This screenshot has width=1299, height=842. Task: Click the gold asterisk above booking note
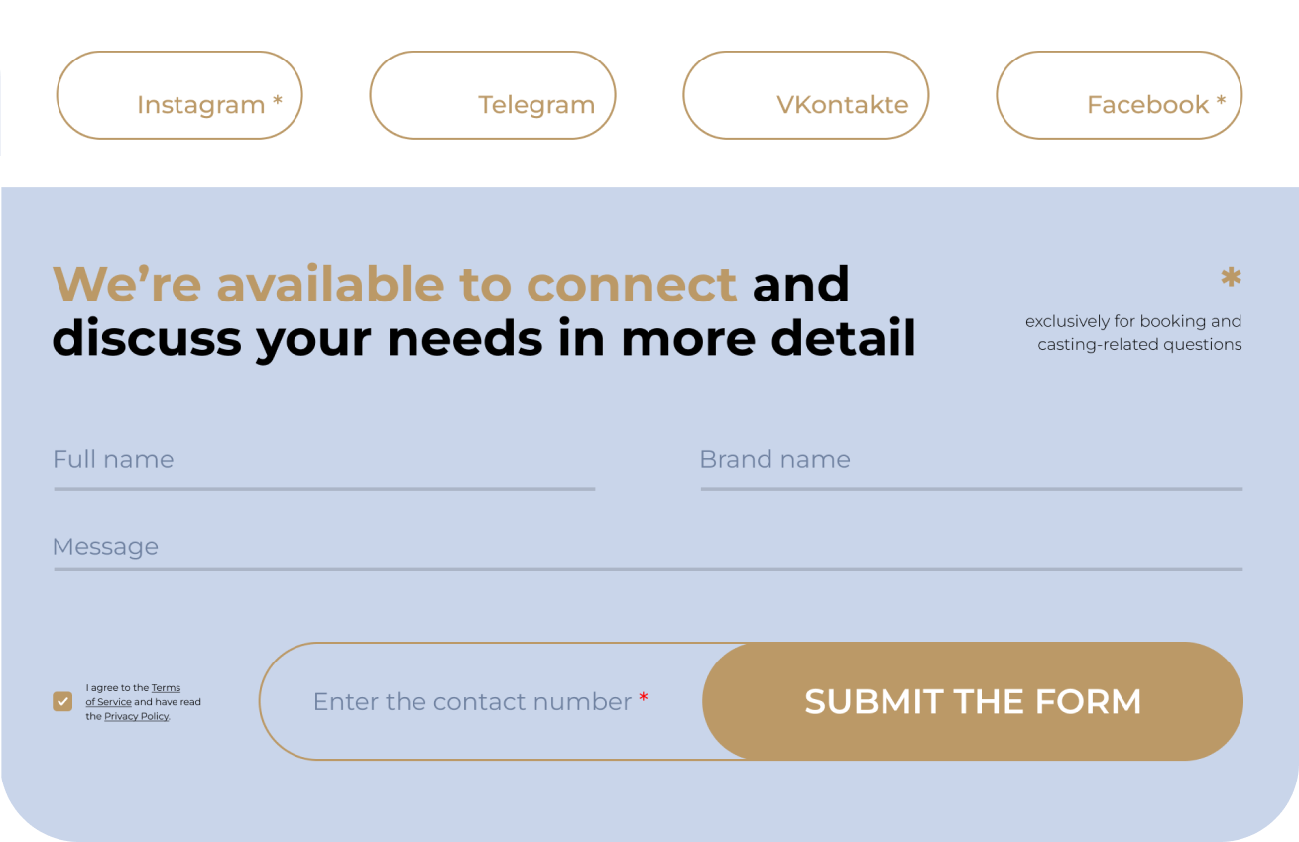(1231, 278)
